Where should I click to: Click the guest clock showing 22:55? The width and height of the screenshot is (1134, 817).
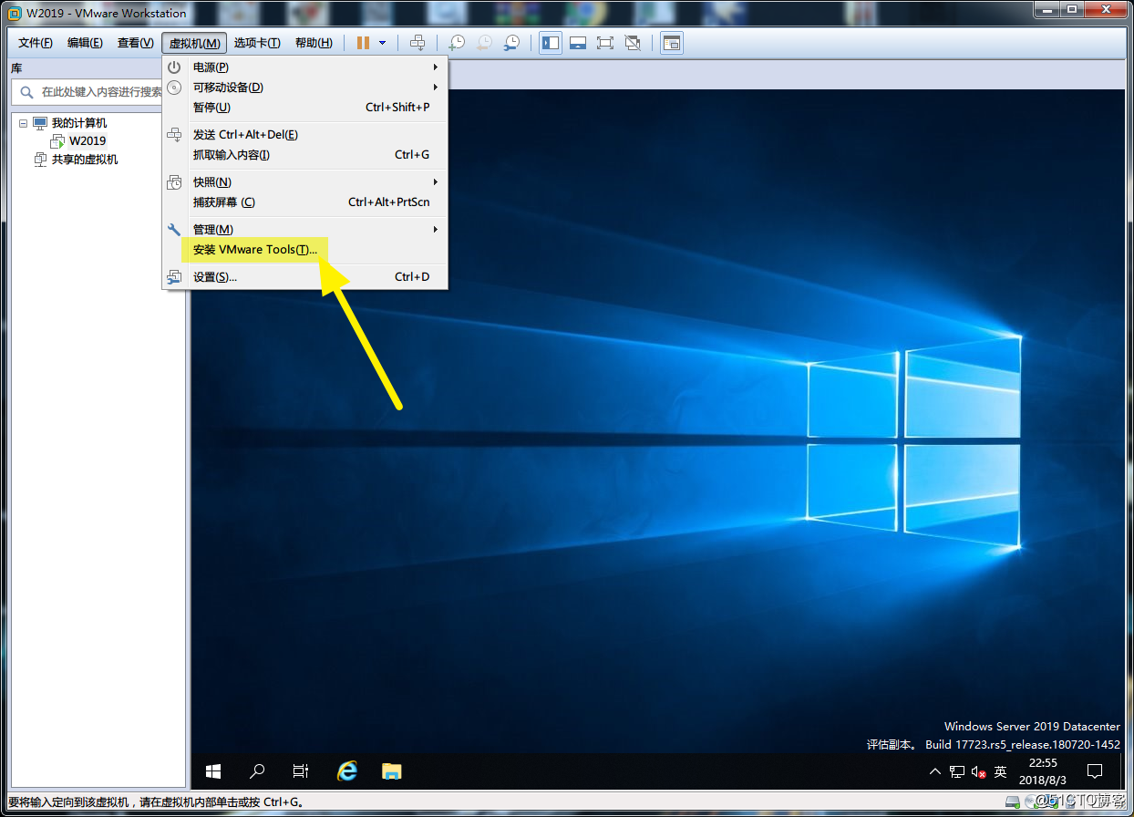[x=1043, y=772]
